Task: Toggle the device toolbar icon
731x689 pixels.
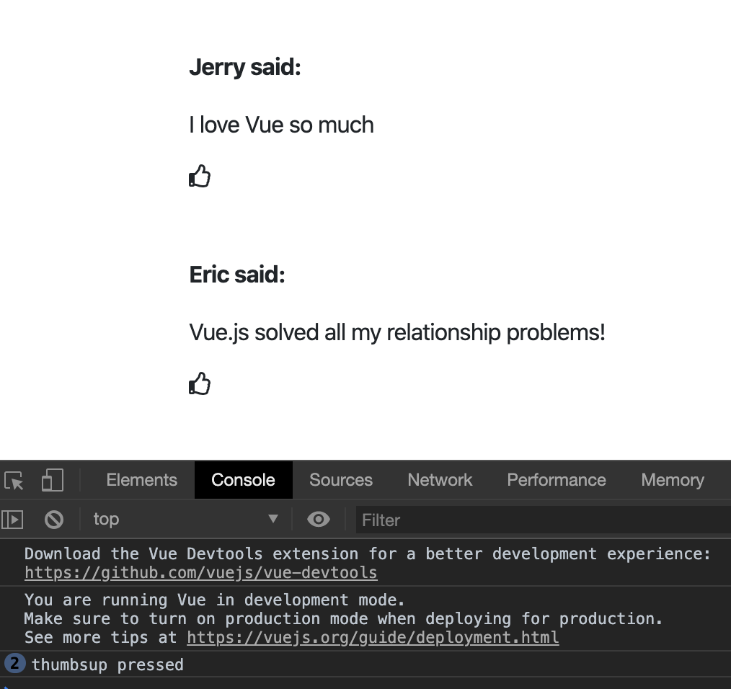Action: click(52, 481)
